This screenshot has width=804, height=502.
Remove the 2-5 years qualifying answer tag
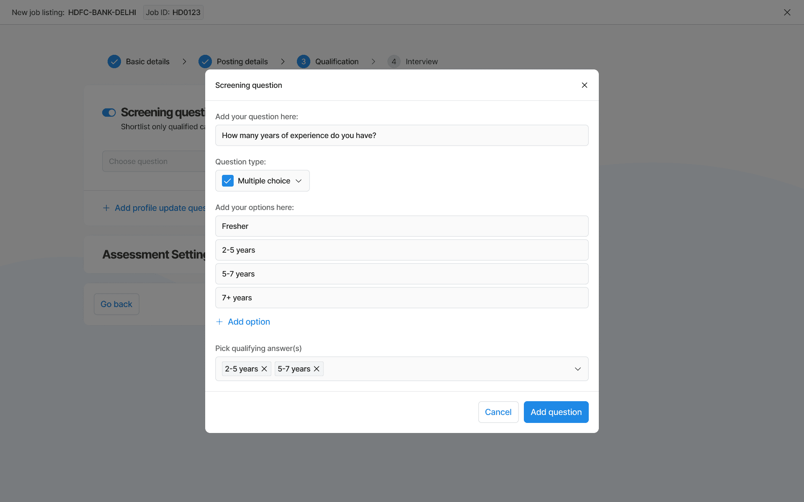click(264, 369)
